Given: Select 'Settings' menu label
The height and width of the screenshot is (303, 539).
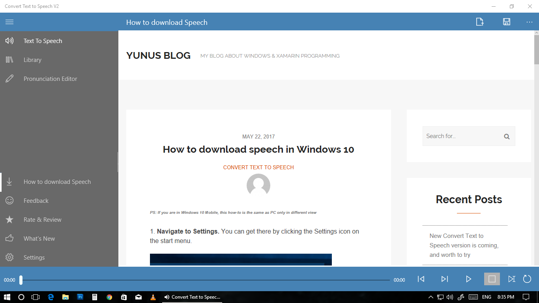Looking at the screenshot, I should [x=34, y=258].
